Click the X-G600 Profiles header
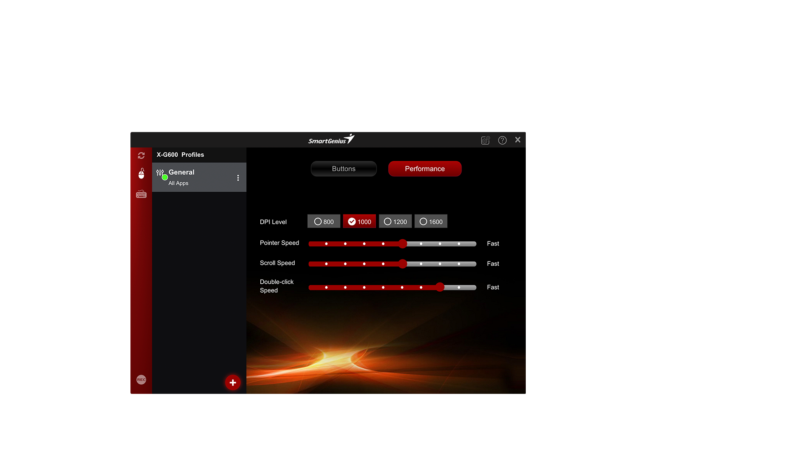This screenshot has height=453, width=805. click(x=180, y=155)
